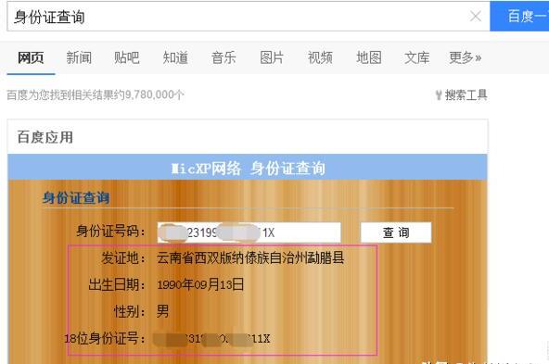Image resolution: width=549 pixels, height=364 pixels.
Task: Expand the 更多» menu
Action: (466, 57)
